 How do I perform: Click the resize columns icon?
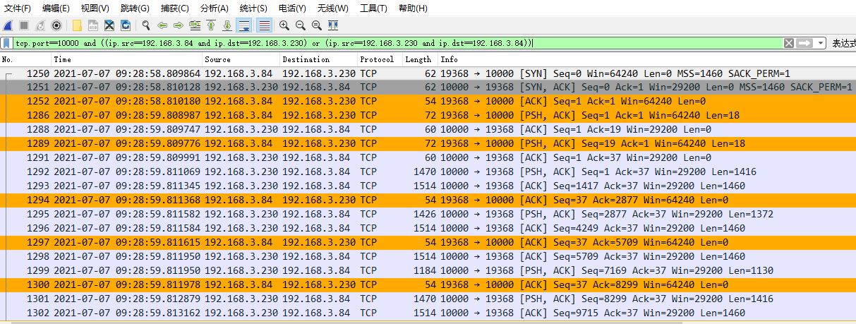point(333,25)
